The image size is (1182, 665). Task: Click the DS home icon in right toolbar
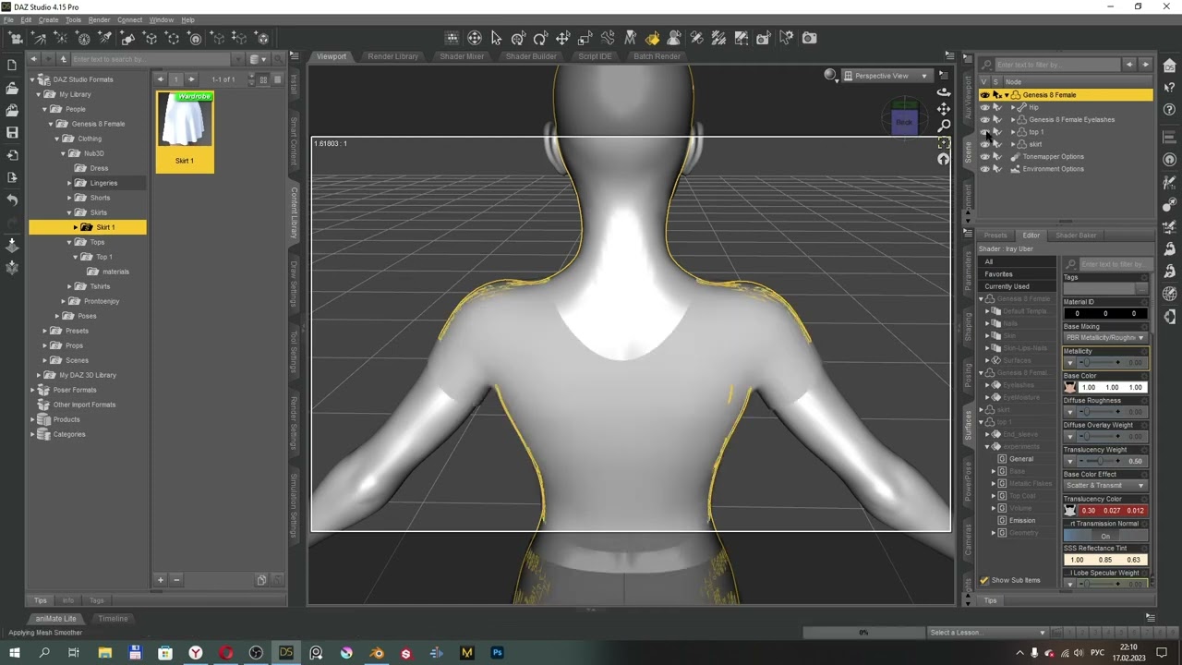tap(1170, 66)
